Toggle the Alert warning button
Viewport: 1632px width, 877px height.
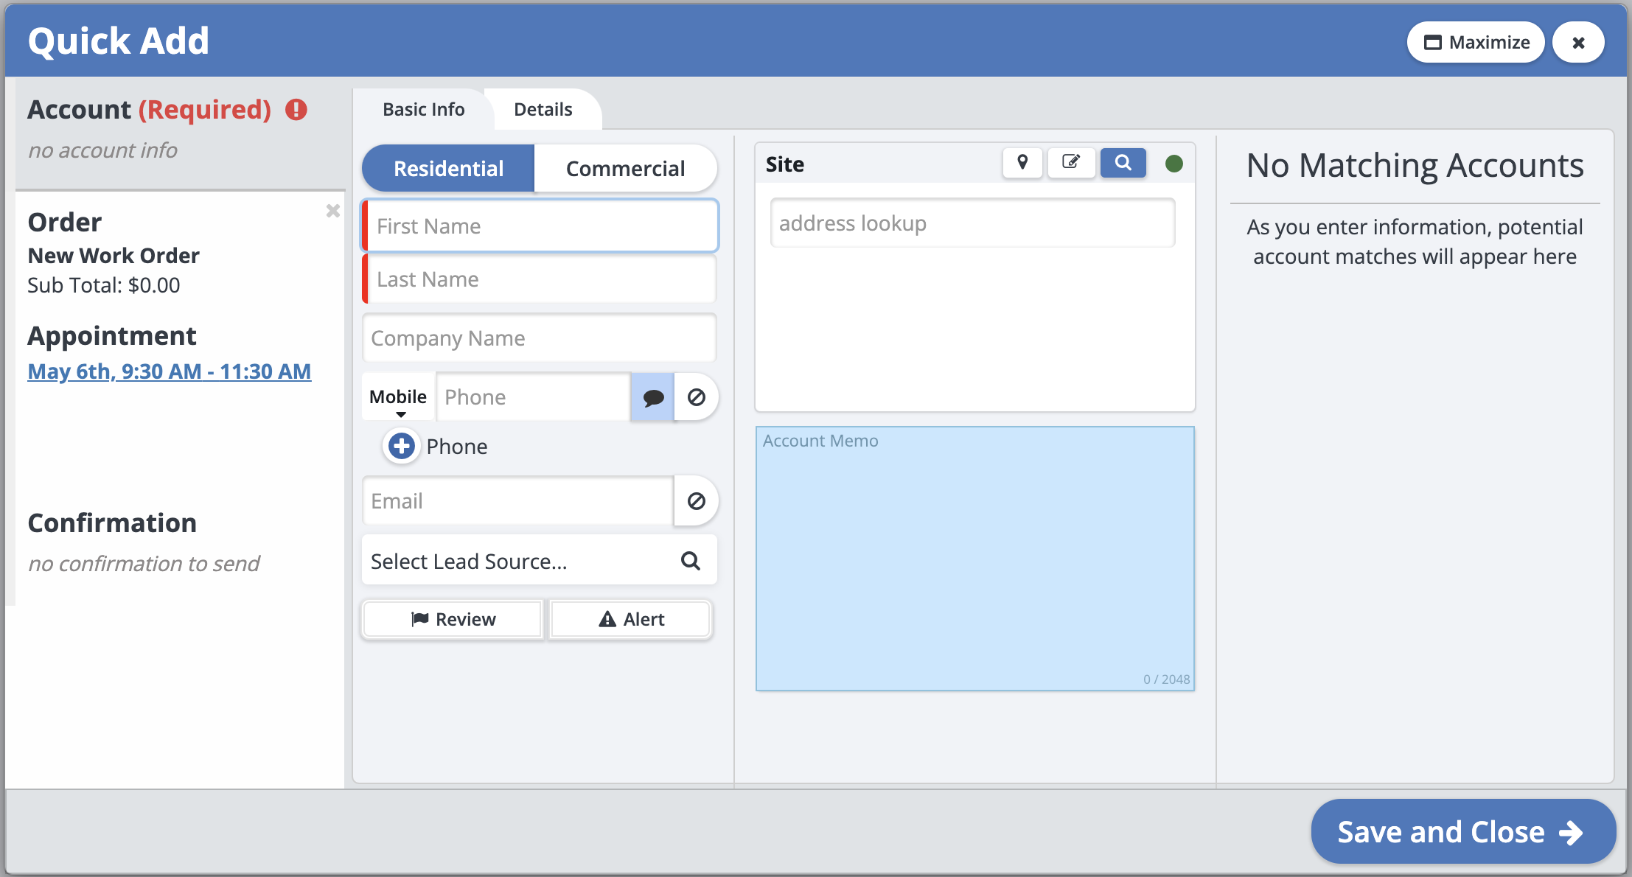pyautogui.click(x=631, y=620)
